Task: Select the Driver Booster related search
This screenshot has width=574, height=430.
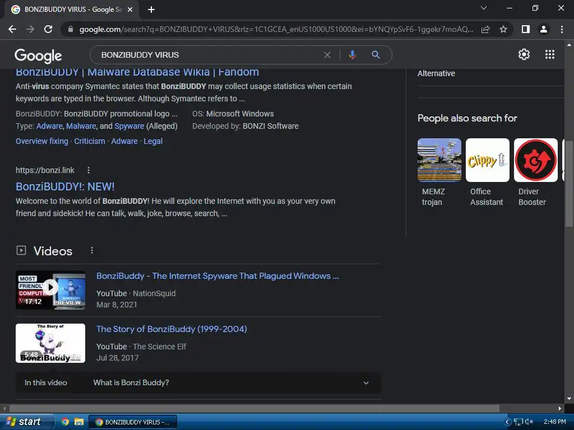Action: point(536,172)
